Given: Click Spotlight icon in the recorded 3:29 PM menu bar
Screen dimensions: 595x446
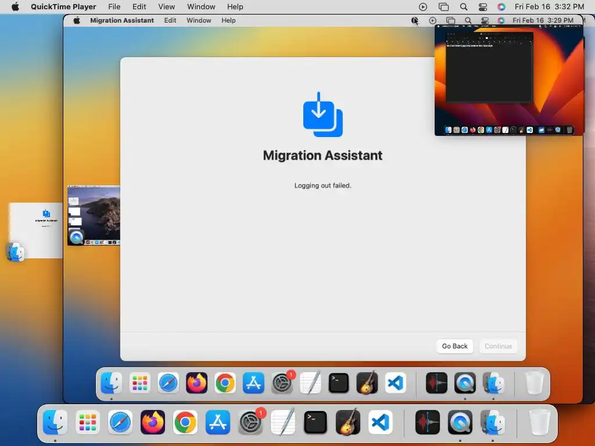Looking at the screenshot, I should click(x=468, y=20).
